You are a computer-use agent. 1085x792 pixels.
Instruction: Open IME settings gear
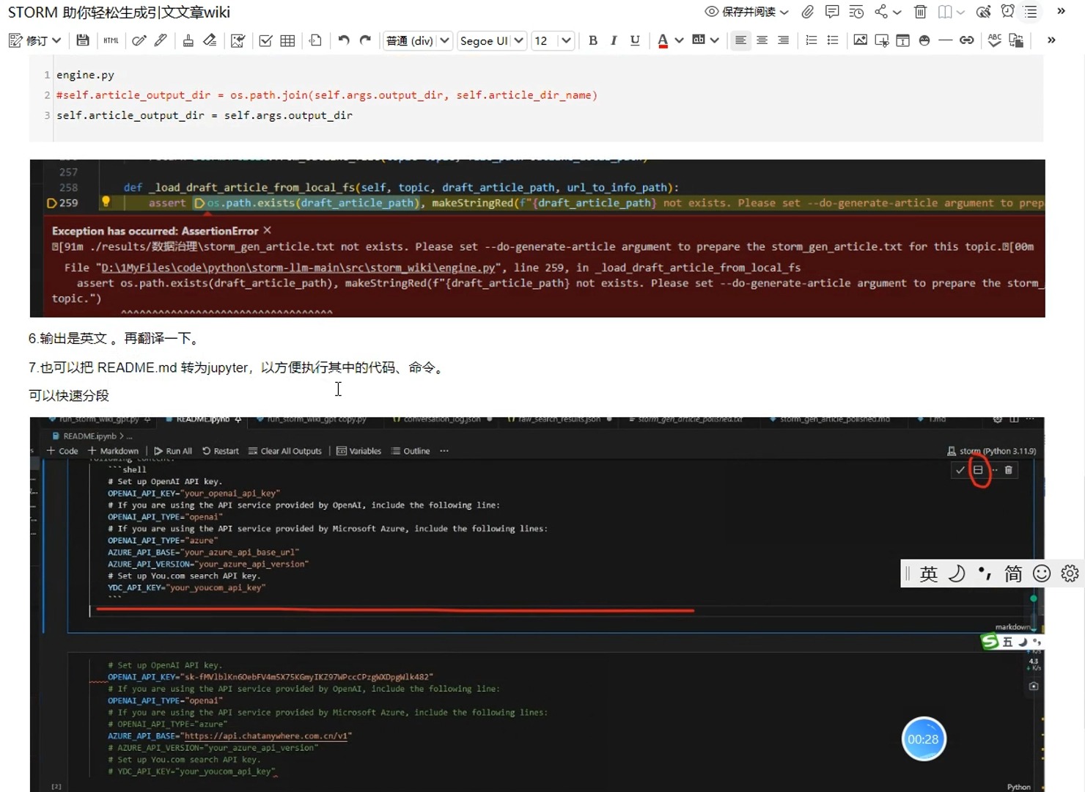tap(1070, 573)
